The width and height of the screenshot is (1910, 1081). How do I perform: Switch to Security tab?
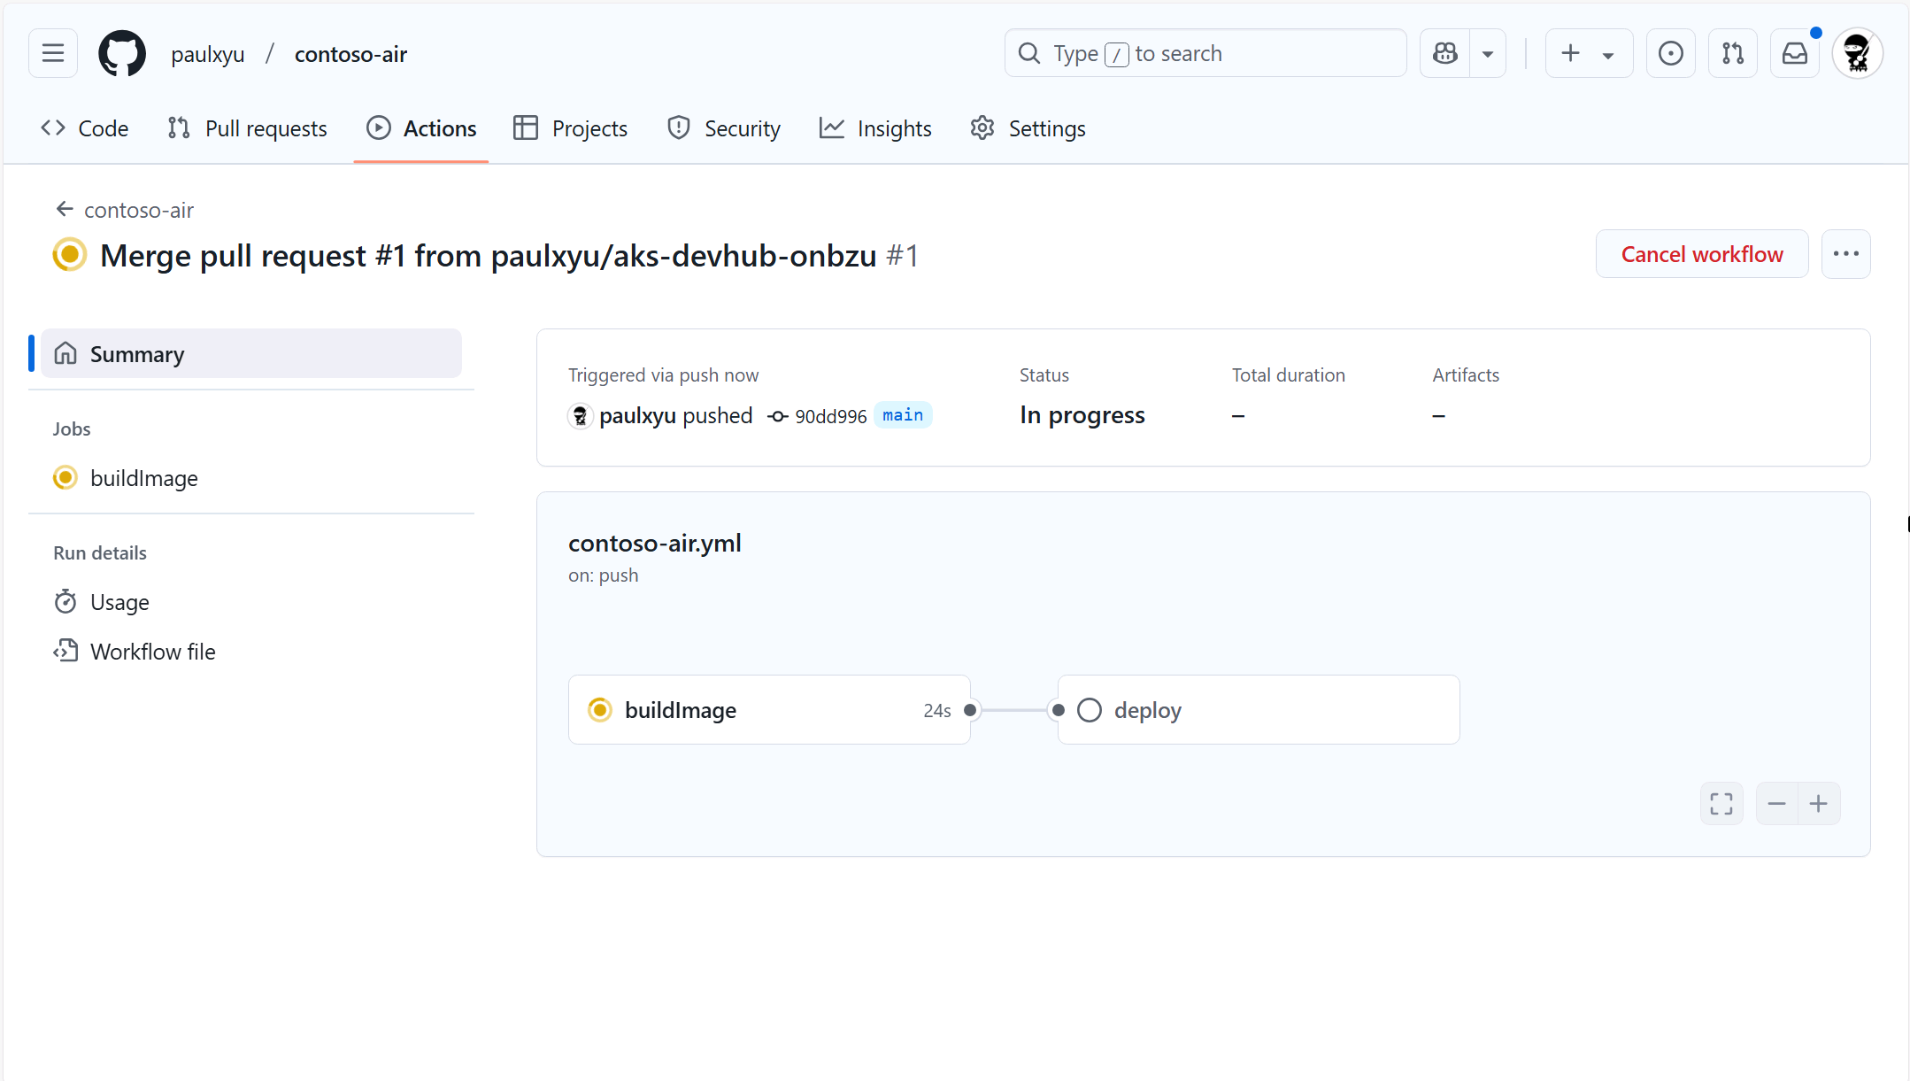point(724,128)
